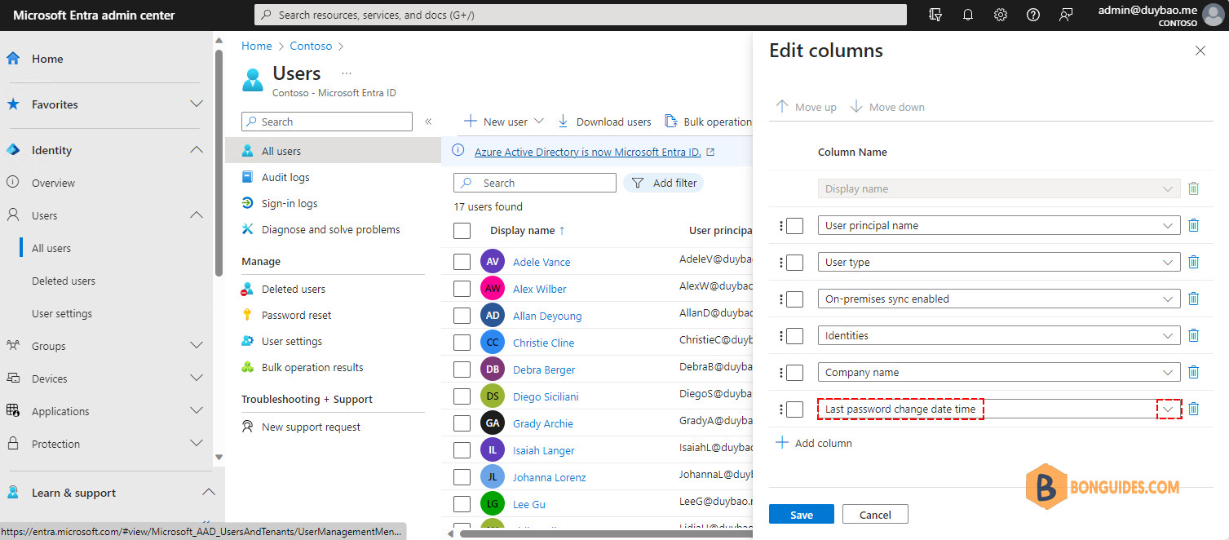The width and height of the screenshot is (1229, 540).
Task: Click the Add column plus icon
Action: (782, 442)
